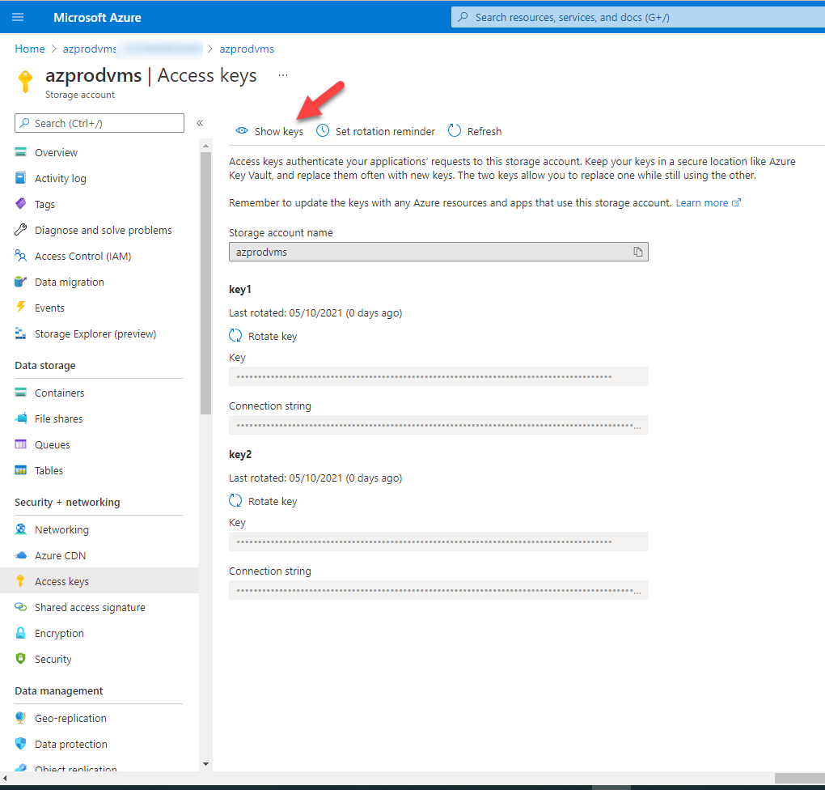Click the sidebar Search (Ctrl+/) field

pos(99,123)
